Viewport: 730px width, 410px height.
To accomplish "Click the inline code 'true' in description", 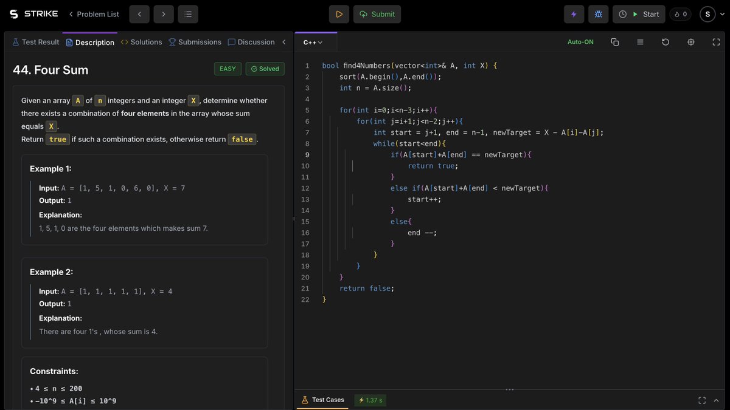I will (x=58, y=139).
